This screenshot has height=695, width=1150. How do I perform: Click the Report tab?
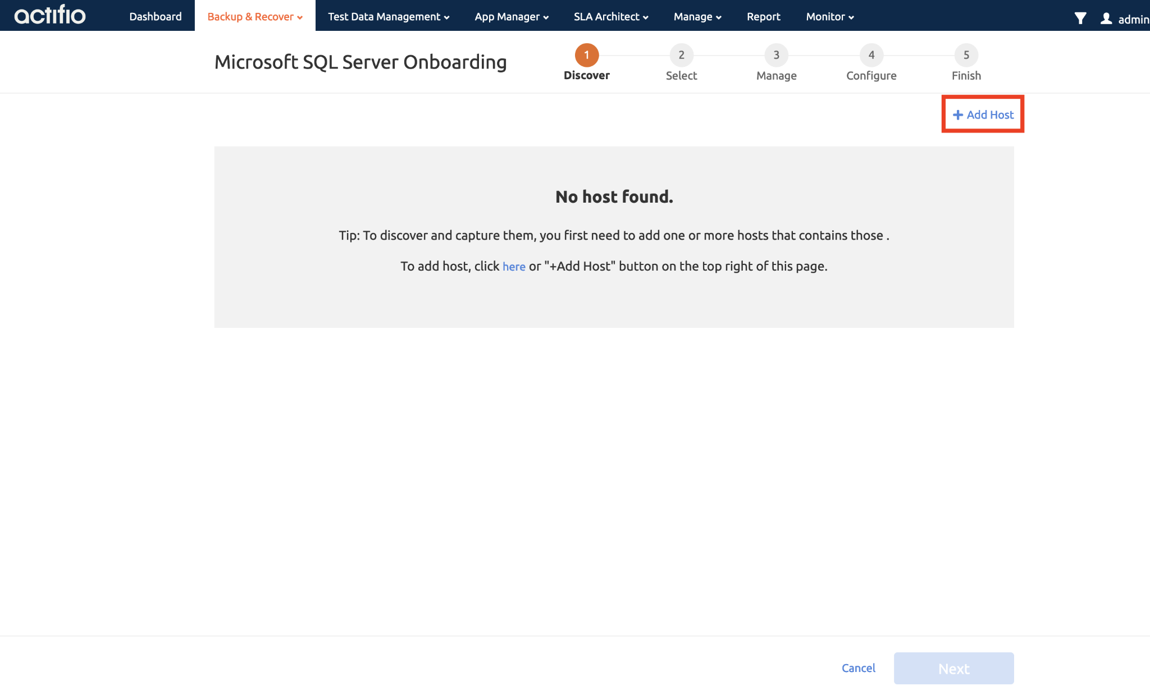764,16
